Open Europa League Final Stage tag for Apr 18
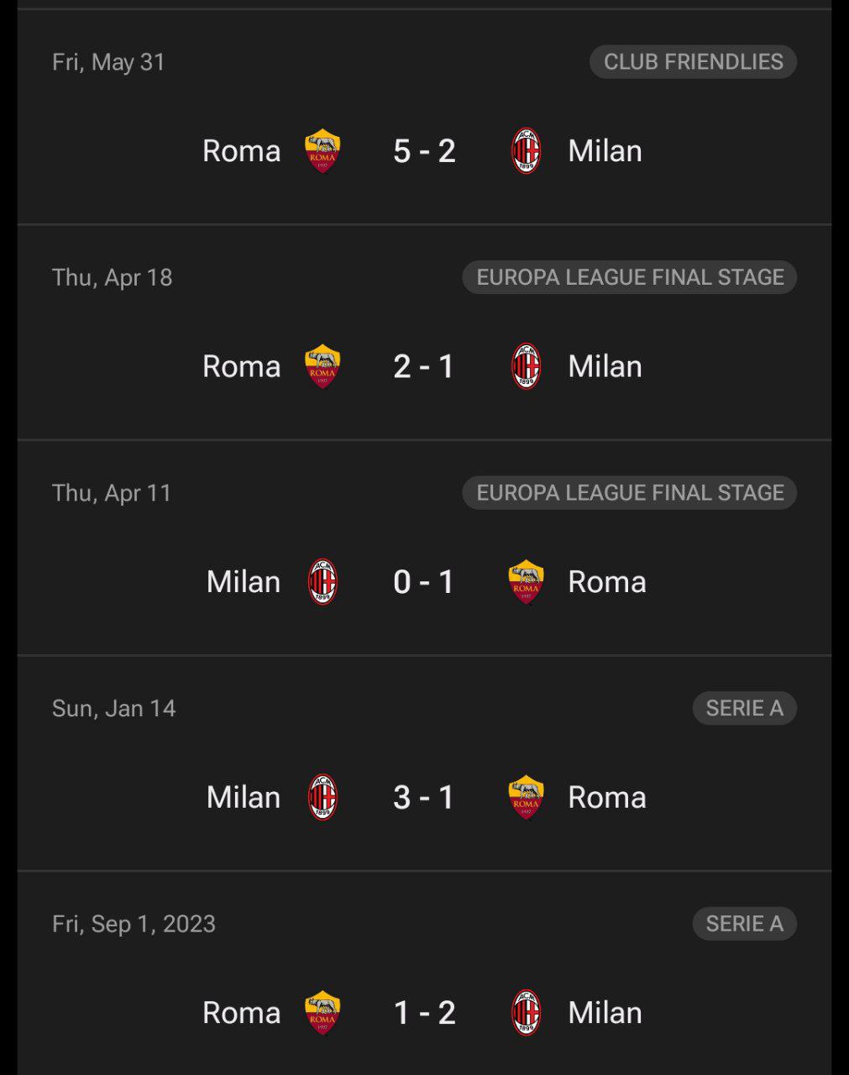The height and width of the screenshot is (1075, 849). click(x=630, y=277)
